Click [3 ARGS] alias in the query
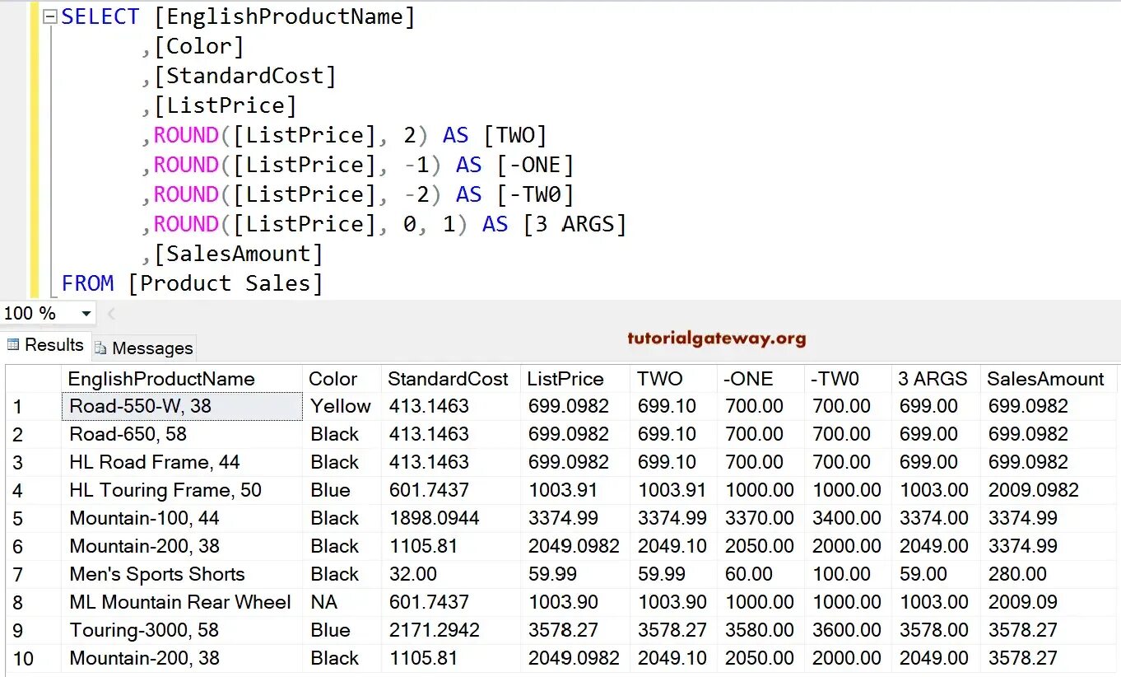Viewport: 1121px width, 677px height. (x=575, y=224)
